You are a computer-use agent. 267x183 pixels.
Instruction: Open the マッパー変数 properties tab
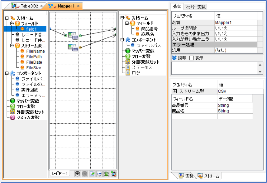coord(195,7)
